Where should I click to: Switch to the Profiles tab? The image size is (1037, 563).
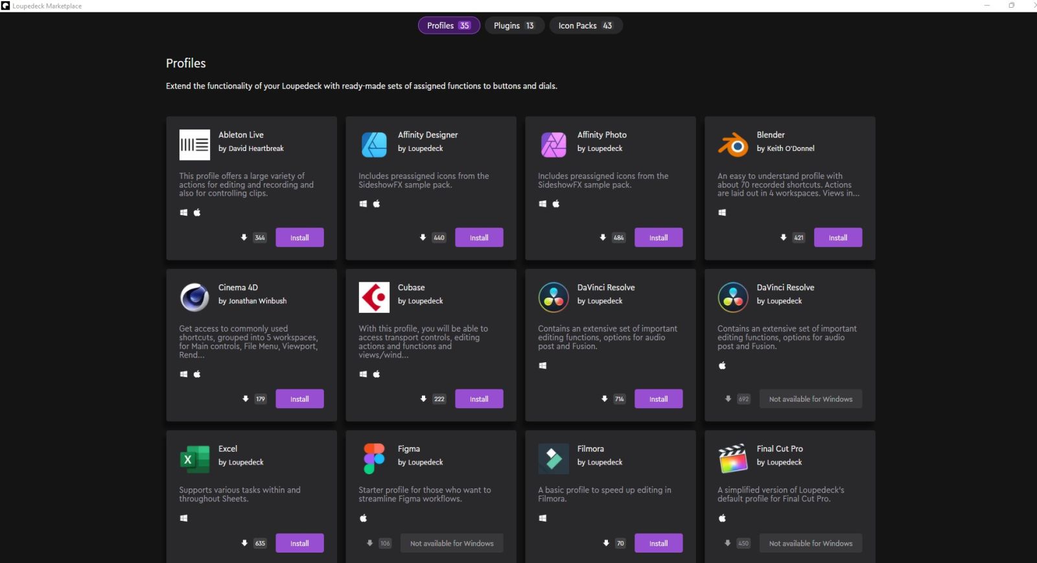tap(449, 25)
